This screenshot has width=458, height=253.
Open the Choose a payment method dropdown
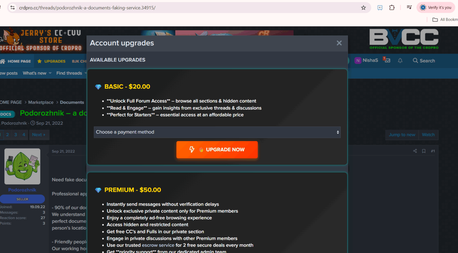coord(217,132)
